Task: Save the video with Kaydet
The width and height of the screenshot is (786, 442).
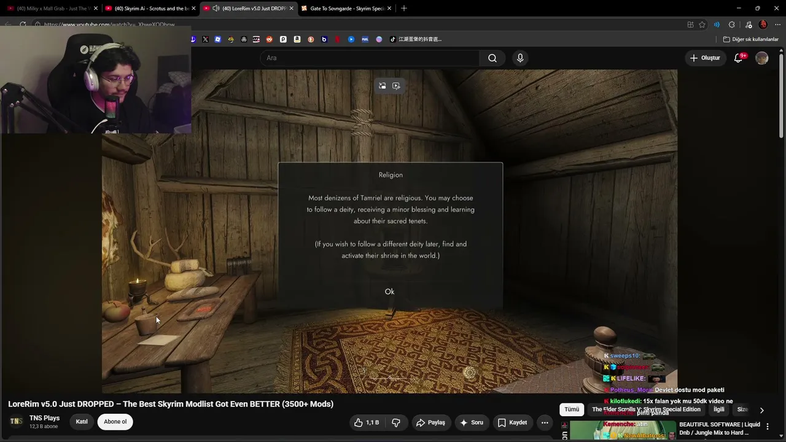Action: click(x=512, y=422)
